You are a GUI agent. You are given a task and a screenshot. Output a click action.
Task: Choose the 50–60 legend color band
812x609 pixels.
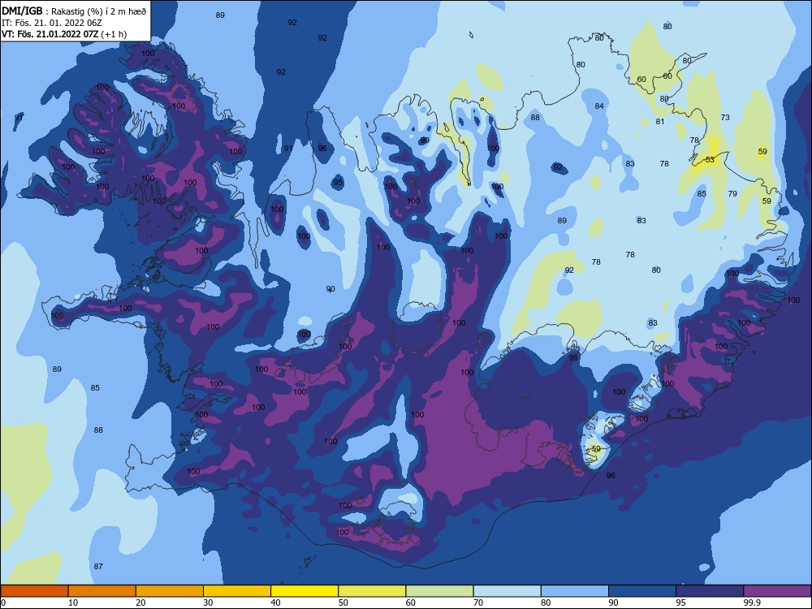click(372, 591)
